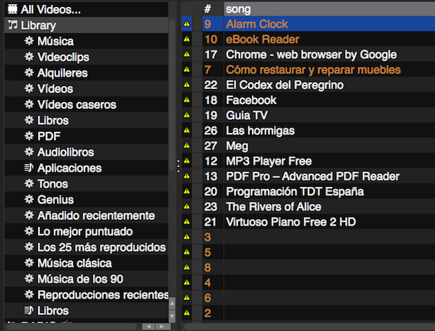
Task: Open the All Videos folder
Action: pyautogui.click(x=86, y=9)
